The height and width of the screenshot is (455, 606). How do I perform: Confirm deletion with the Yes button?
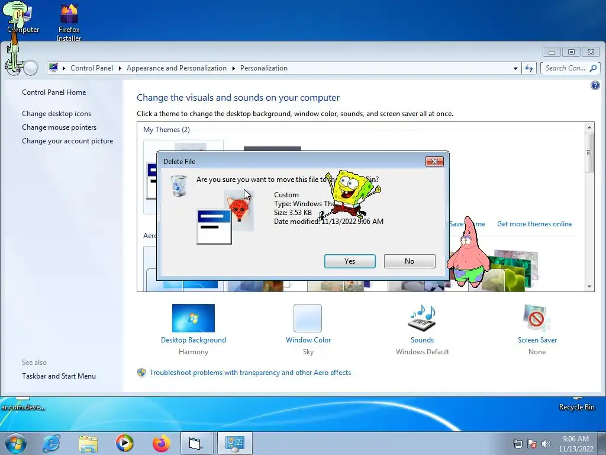(350, 261)
